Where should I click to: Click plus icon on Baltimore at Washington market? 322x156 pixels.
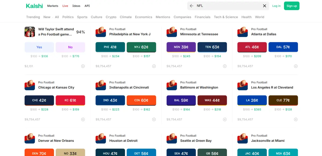[x=225, y=119]
